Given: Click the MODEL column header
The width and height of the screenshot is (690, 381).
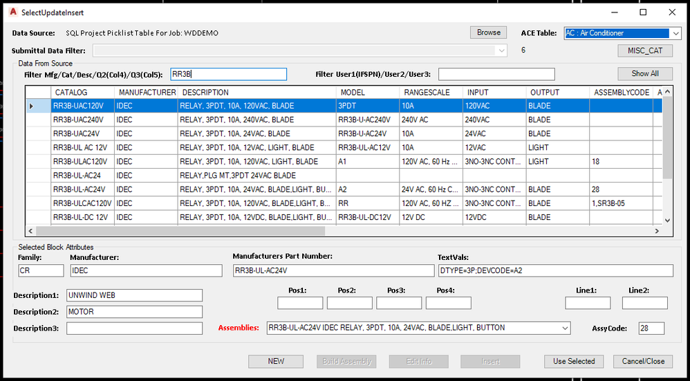Looking at the screenshot, I should pyautogui.click(x=368, y=93).
